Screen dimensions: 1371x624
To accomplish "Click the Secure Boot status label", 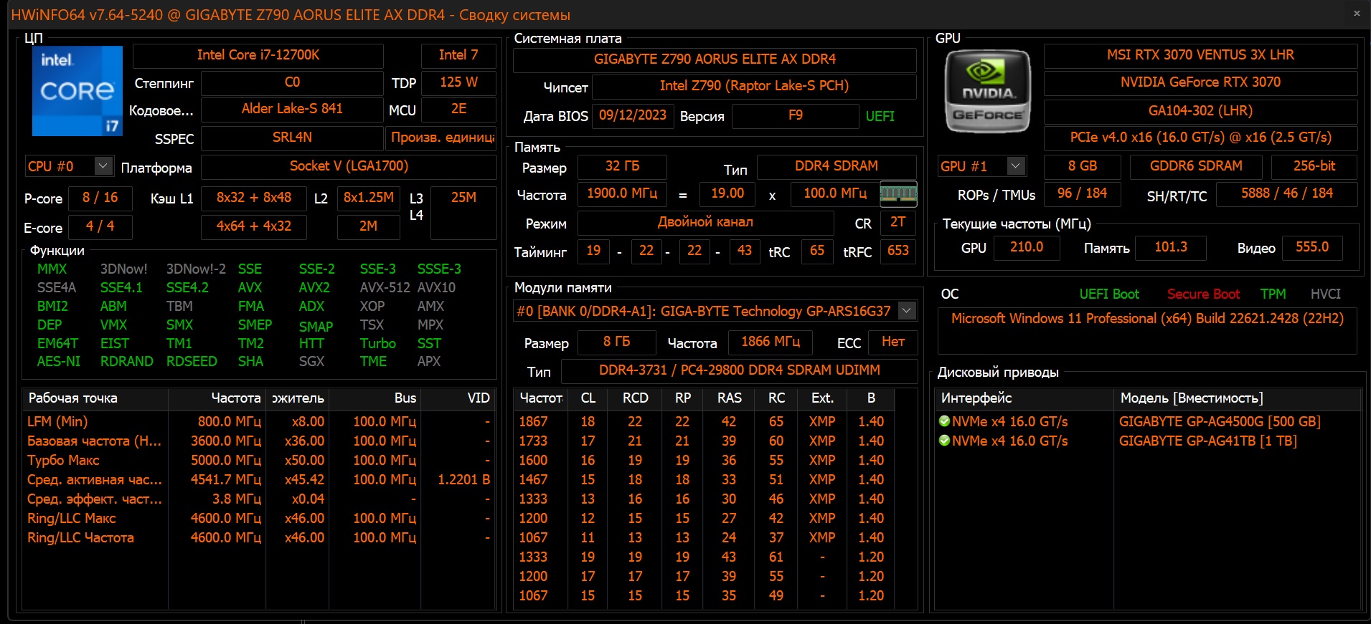I will [x=1202, y=294].
